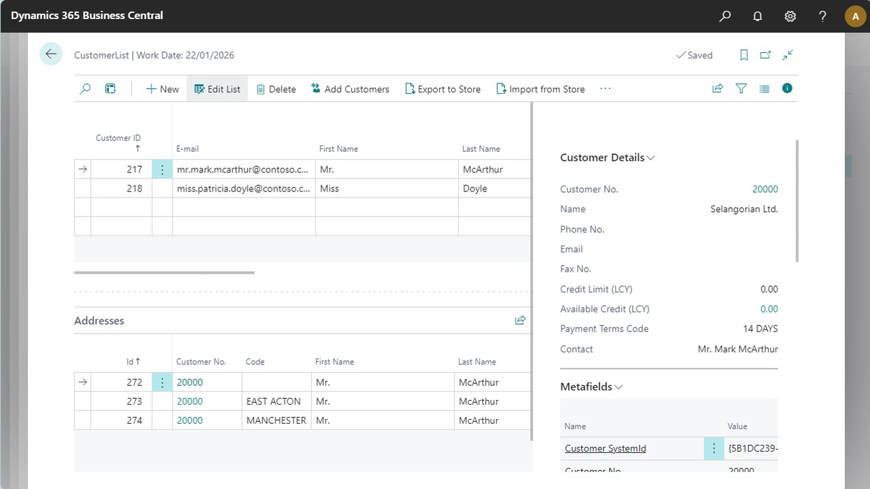The height and width of the screenshot is (489, 870).
Task: Click the horizontal scrollbar under customers
Action: 164,272
